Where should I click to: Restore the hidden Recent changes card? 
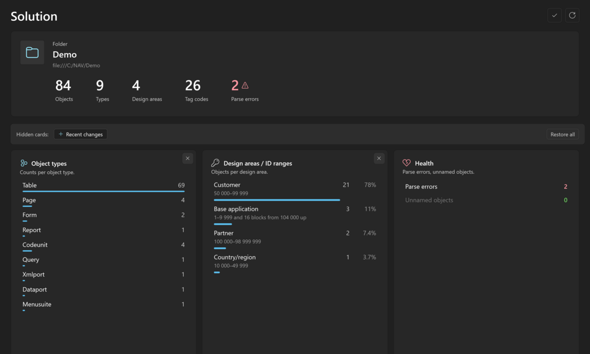[x=80, y=134]
